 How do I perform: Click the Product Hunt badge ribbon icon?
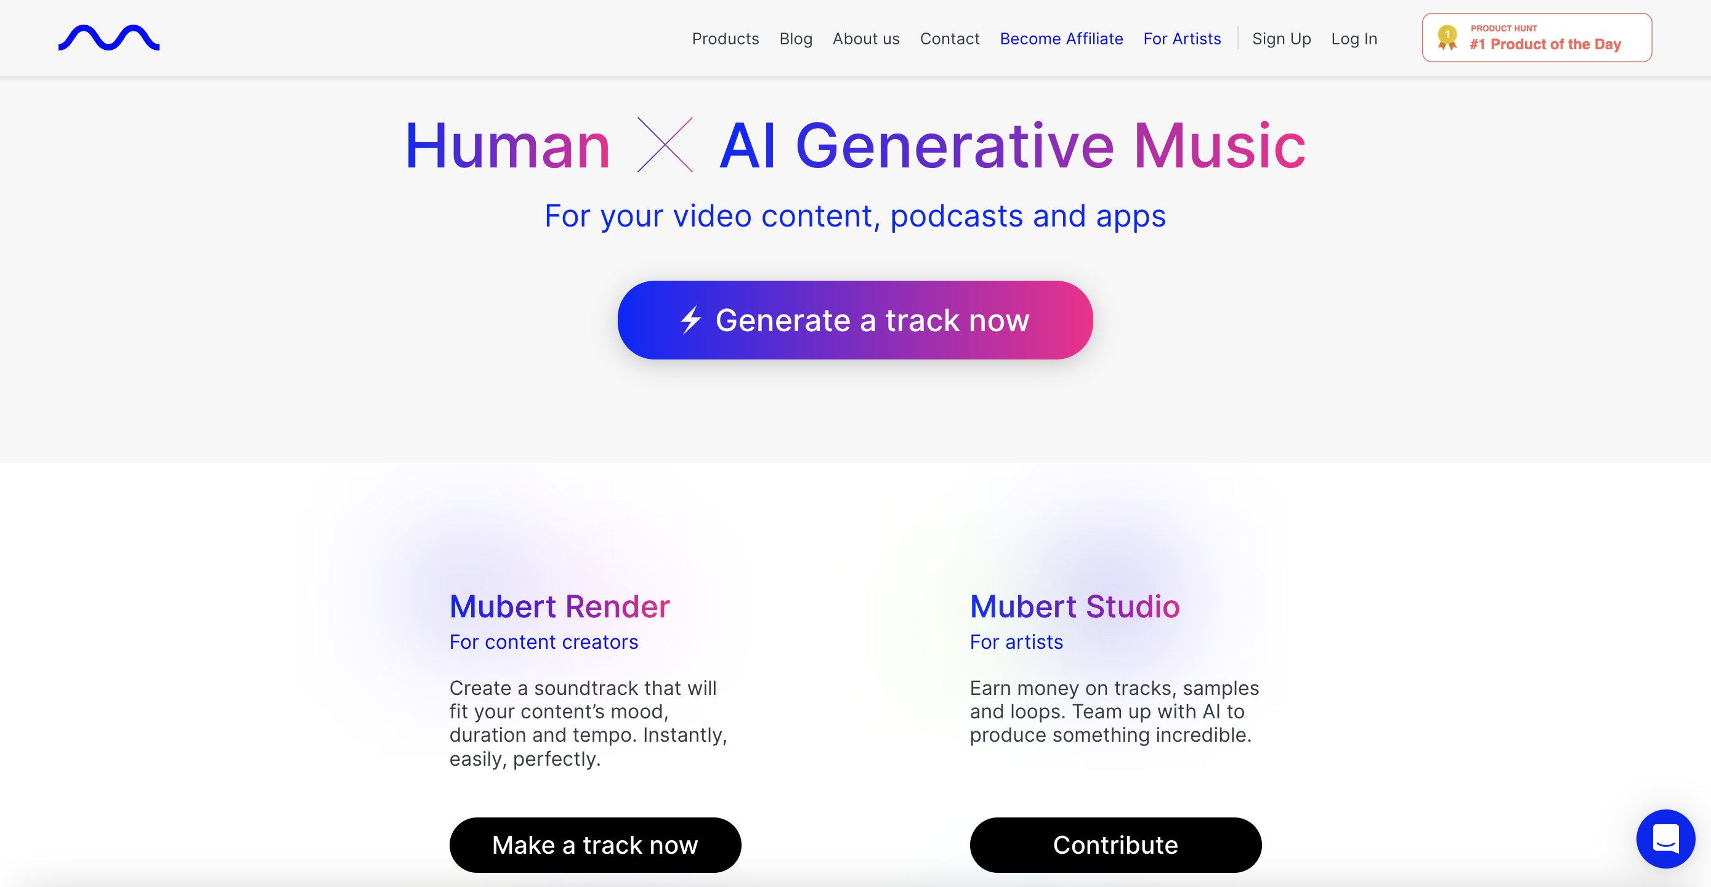tap(1447, 38)
